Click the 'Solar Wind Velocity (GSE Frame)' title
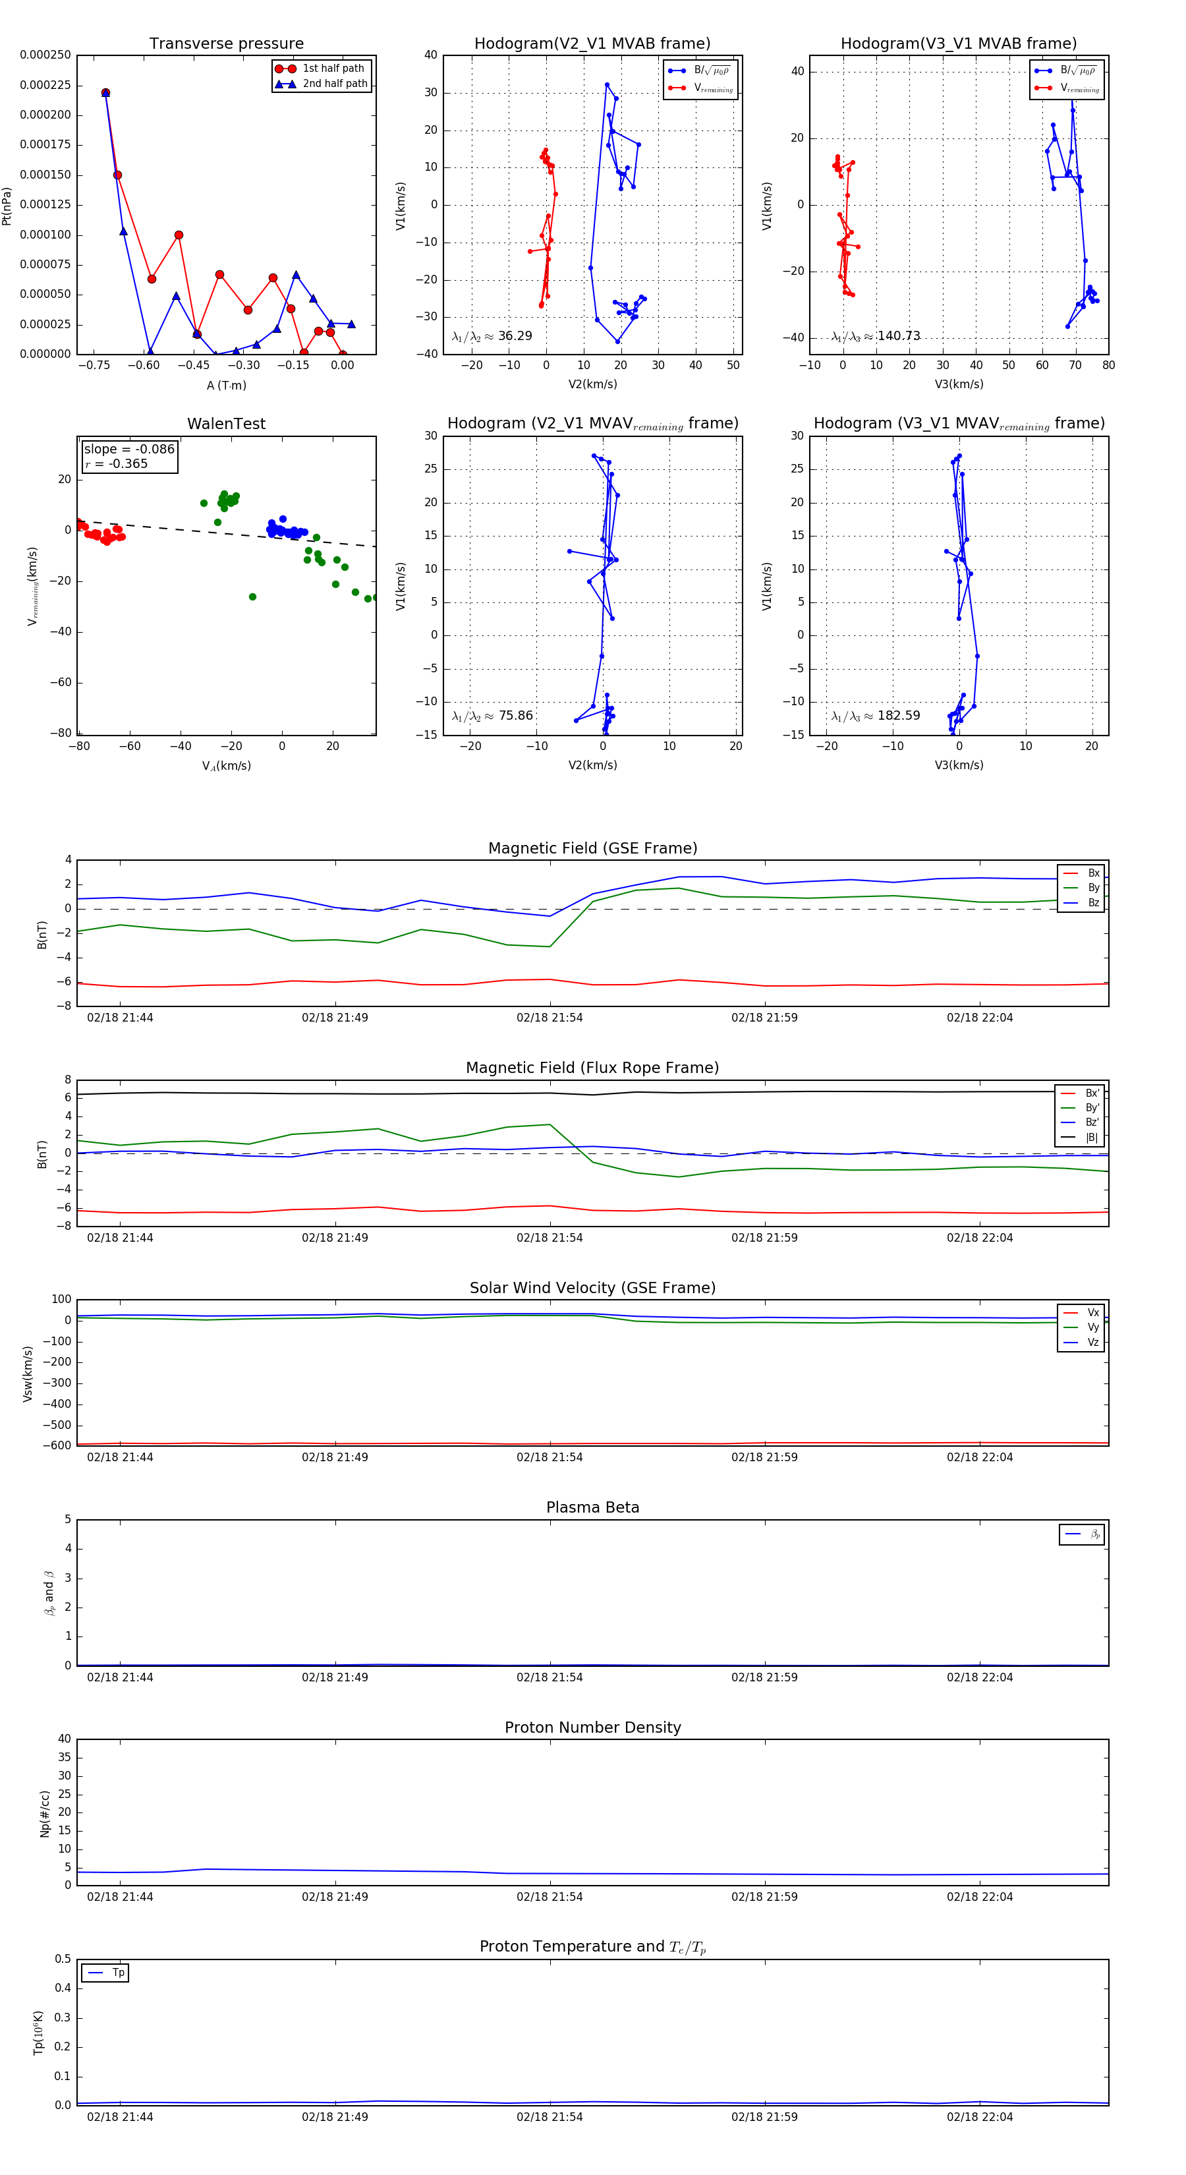Image resolution: width=1186 pixels, height=2175 pixels. tap(592, 1289)
